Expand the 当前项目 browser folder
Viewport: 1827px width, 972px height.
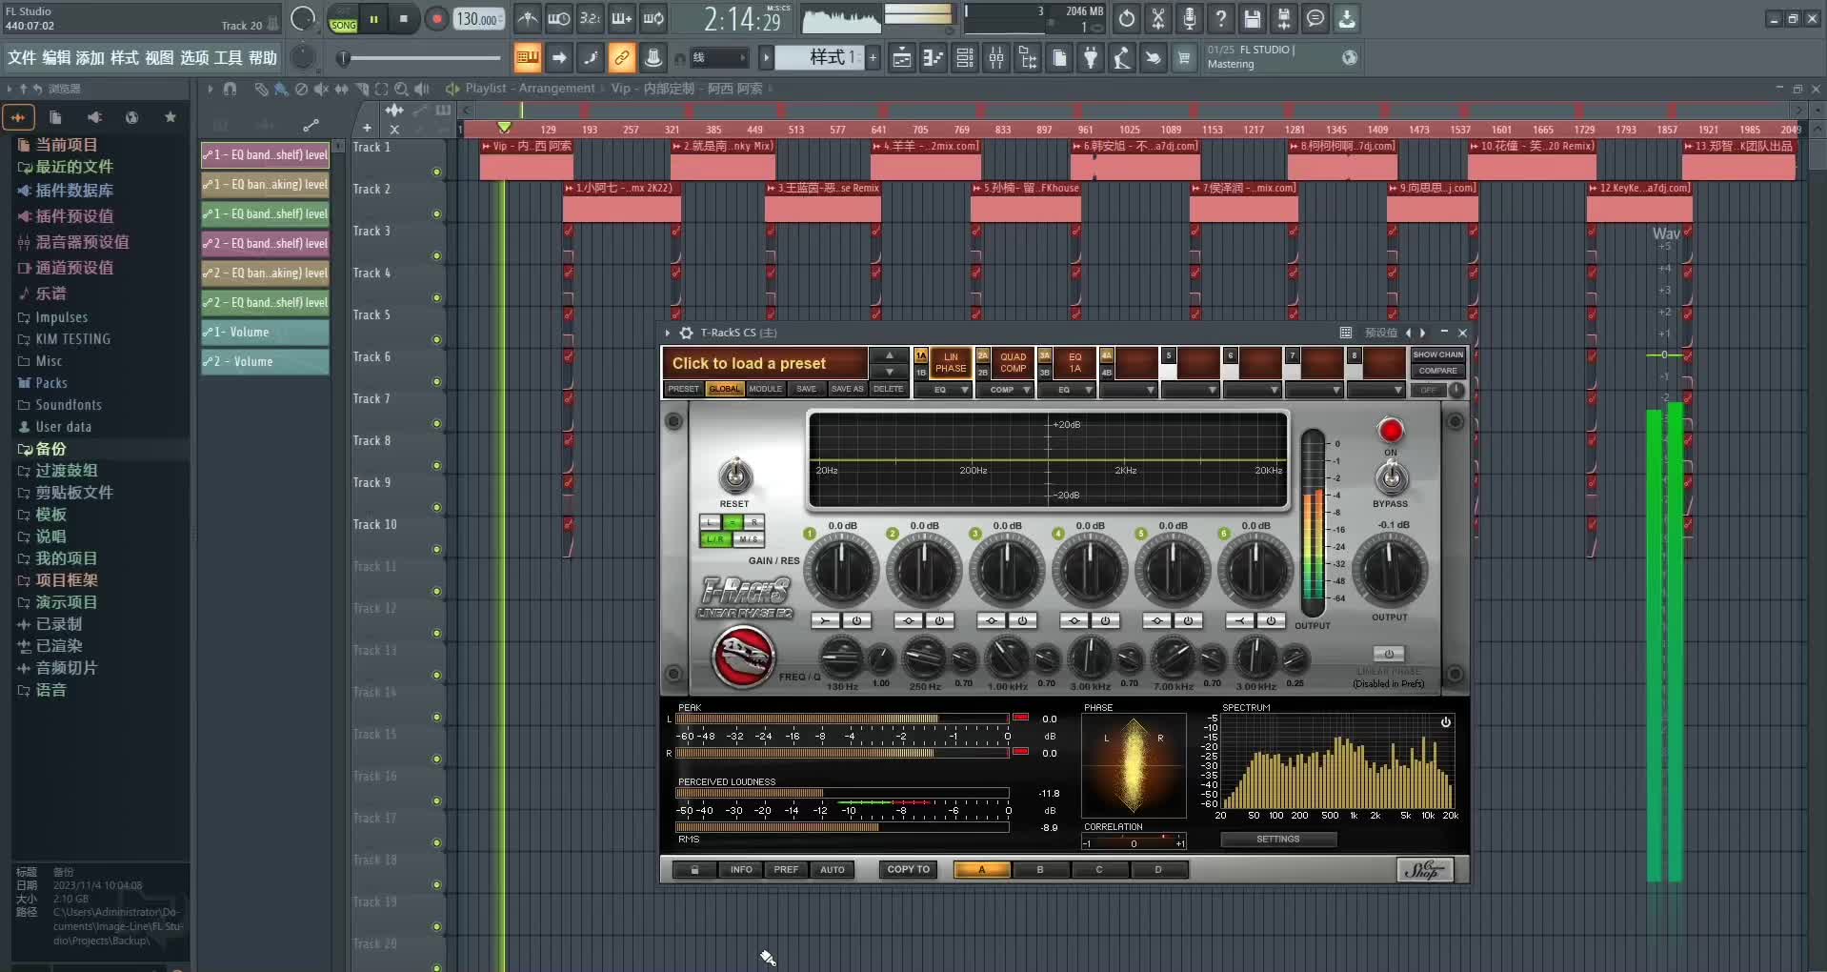[x=66, y=145]
